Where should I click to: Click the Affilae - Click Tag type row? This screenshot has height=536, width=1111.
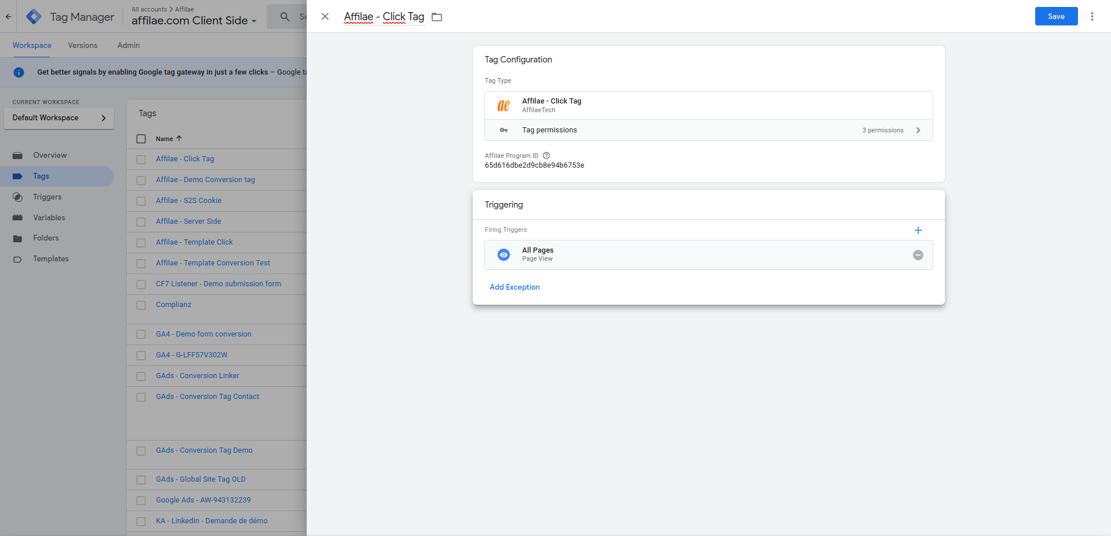click(708, 105)
